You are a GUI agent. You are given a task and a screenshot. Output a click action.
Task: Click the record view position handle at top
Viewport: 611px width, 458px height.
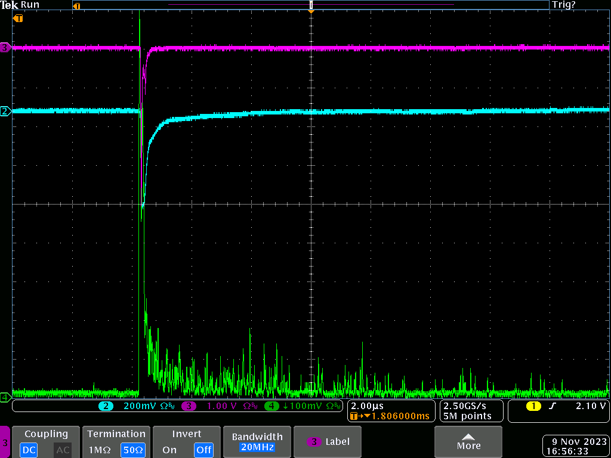coord(311,5)
